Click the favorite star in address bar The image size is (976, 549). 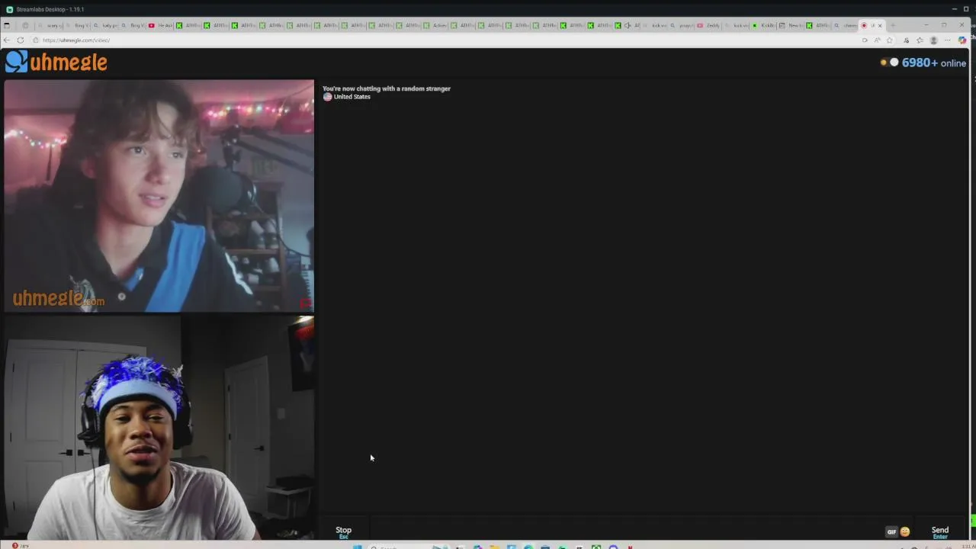click(x=890, y=40)
